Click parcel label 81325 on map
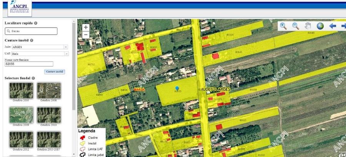This screenshot has width=346, height=157. pyautogui.click(x=230, y=35)
